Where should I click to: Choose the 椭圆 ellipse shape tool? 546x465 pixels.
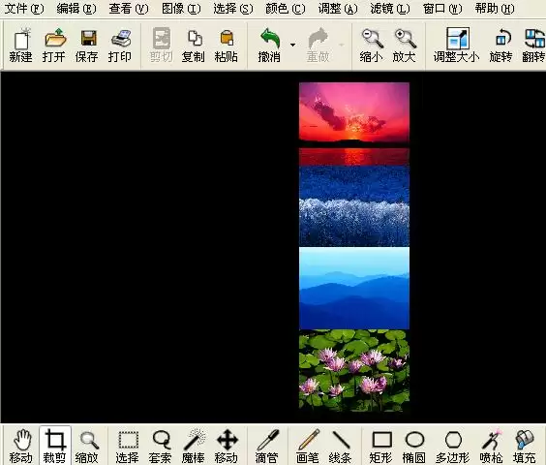tap(414, 447)
